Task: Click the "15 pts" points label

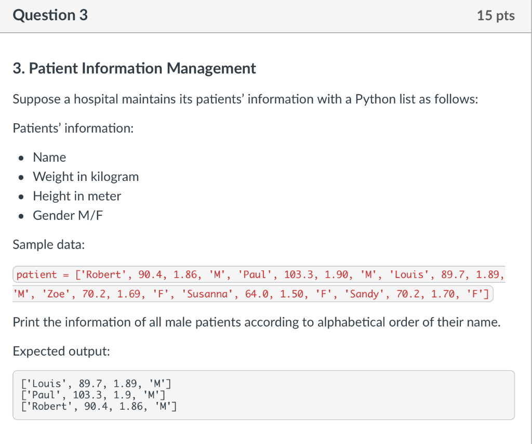Action: (x=496, y=16)
